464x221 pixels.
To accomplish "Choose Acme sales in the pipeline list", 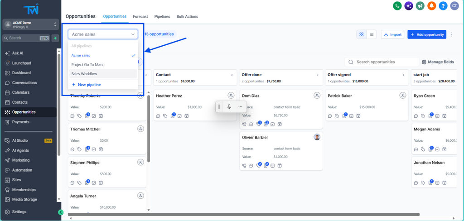I will 103,55.
